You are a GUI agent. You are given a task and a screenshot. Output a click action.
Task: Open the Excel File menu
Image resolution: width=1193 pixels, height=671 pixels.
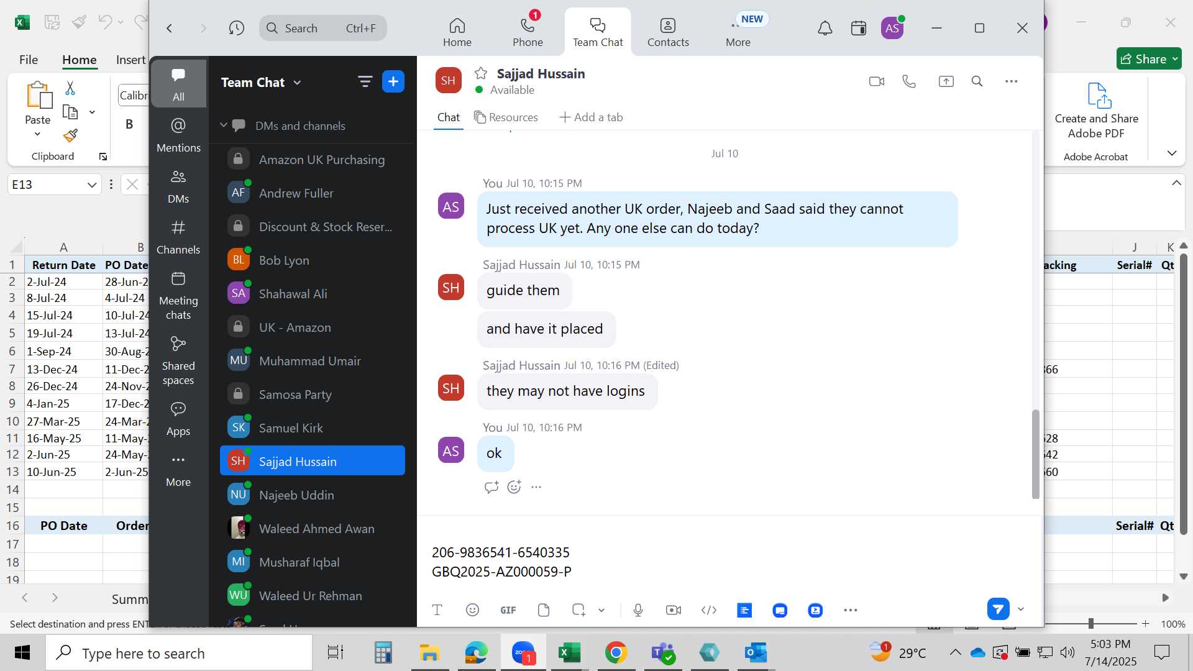(29, 60)
